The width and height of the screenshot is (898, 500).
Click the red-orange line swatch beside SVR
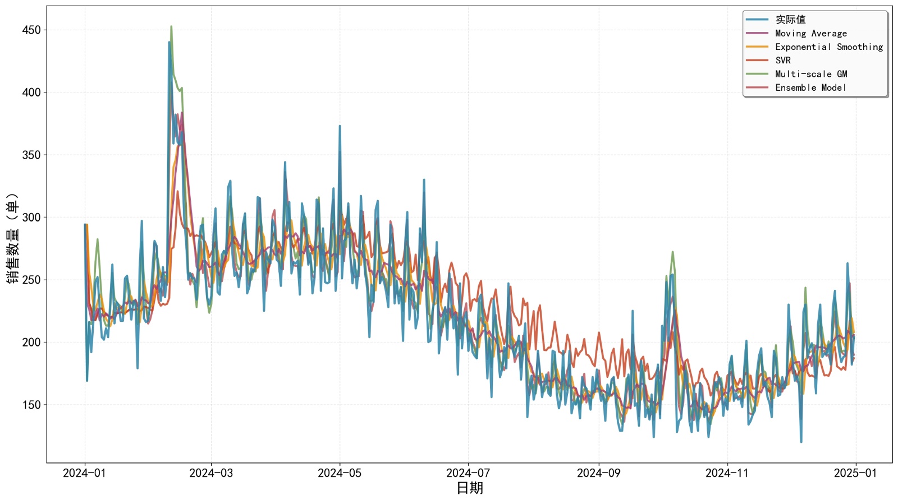[x=757, y=60]
